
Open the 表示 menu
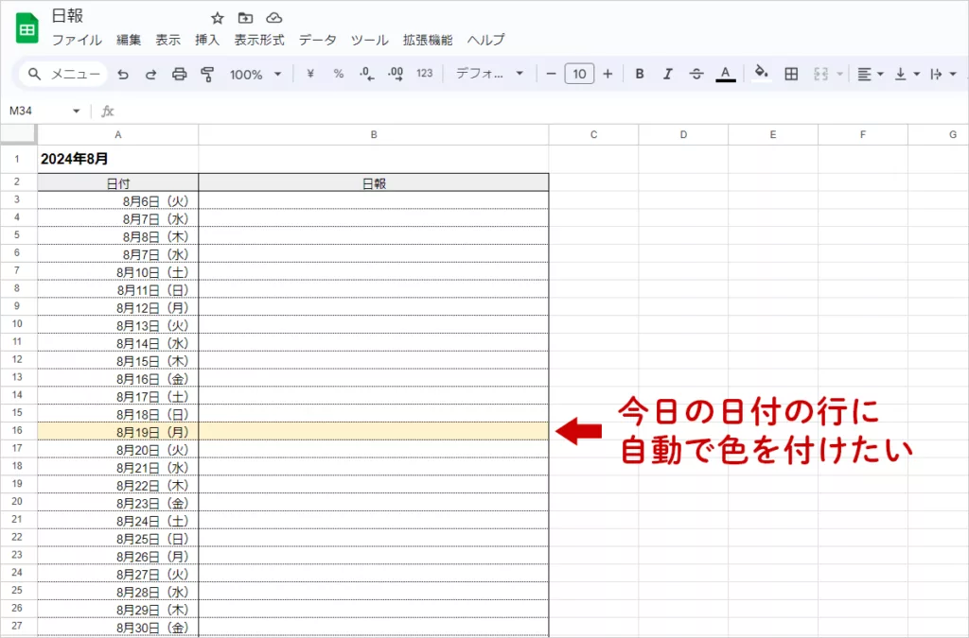click(x=167, y=40)
